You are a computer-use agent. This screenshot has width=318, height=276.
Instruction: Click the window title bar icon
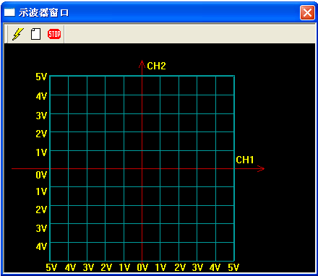coord(9,12)
